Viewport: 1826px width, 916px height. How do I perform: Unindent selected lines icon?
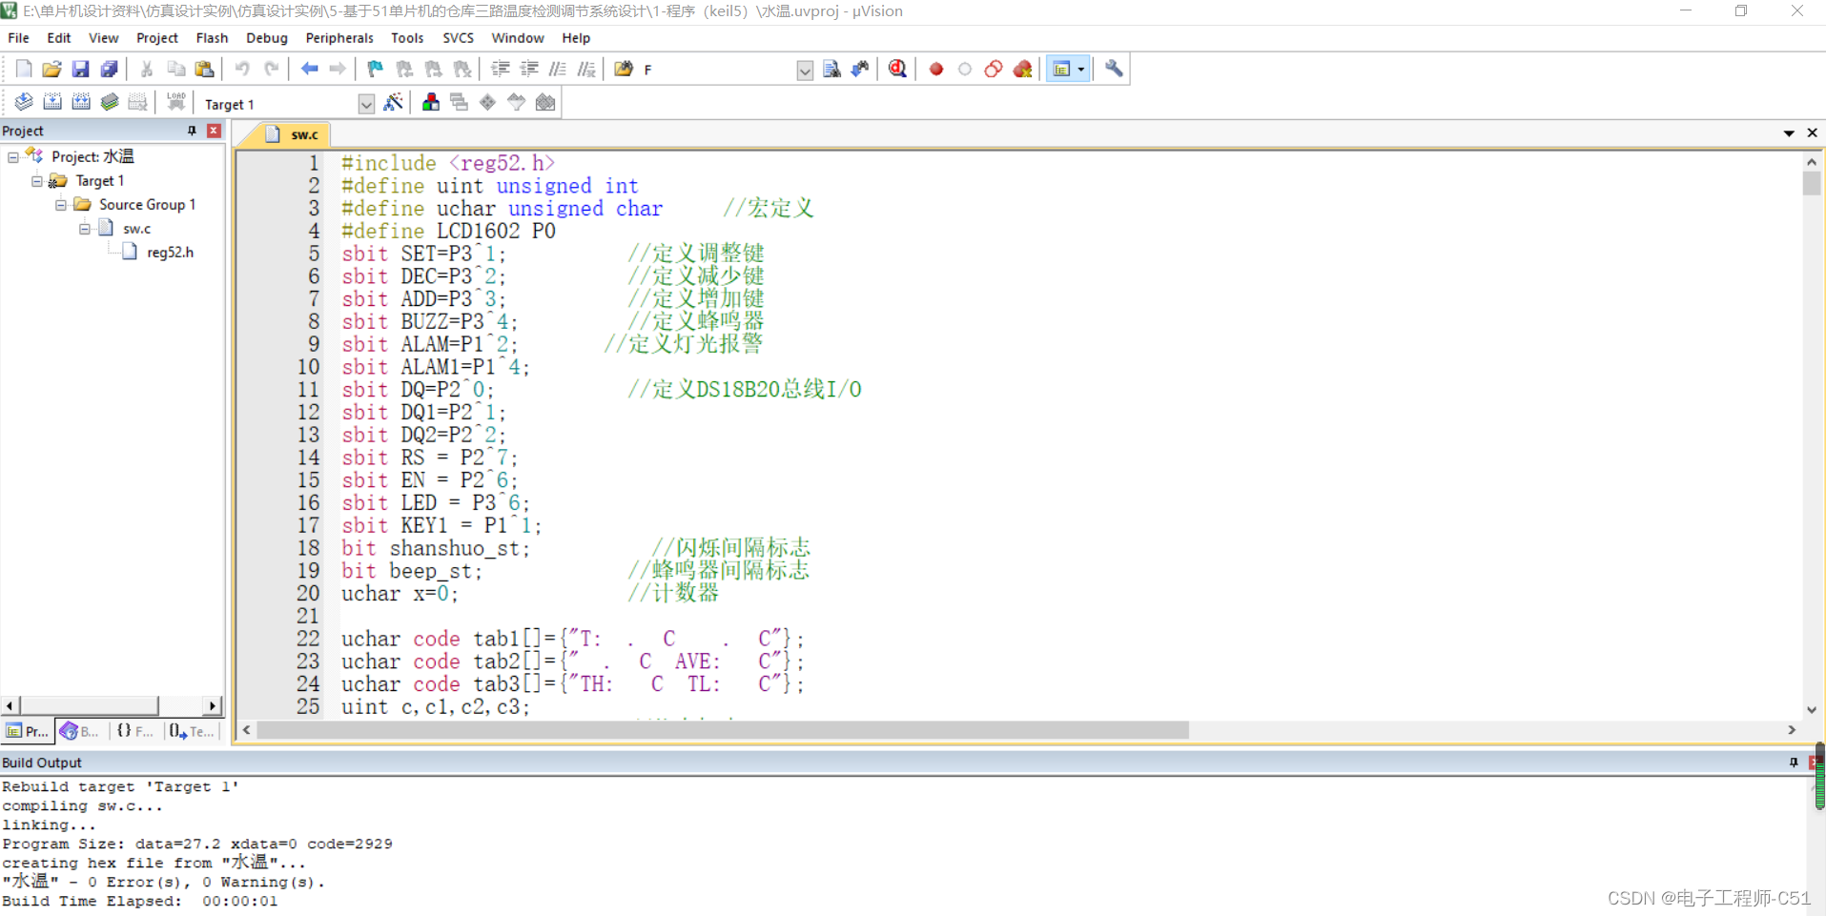tap(528, 69)
